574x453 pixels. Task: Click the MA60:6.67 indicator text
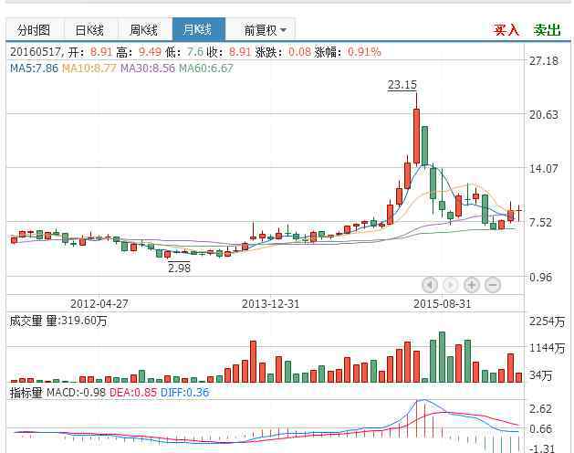[205, 68]
